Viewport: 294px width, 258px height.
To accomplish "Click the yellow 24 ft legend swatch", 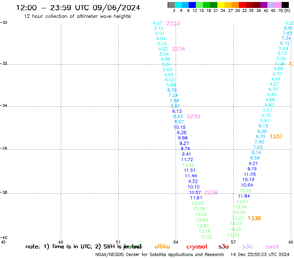I will coord(220,5).
